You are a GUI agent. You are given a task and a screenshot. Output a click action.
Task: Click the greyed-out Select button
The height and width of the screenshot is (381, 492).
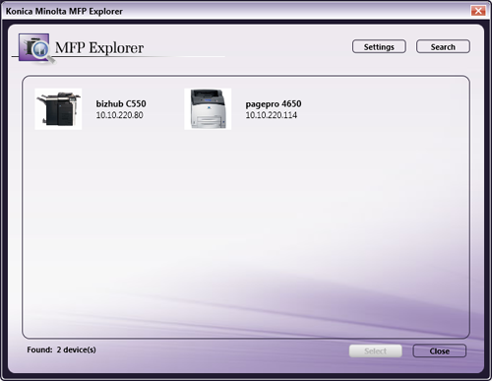coord(376,351)
